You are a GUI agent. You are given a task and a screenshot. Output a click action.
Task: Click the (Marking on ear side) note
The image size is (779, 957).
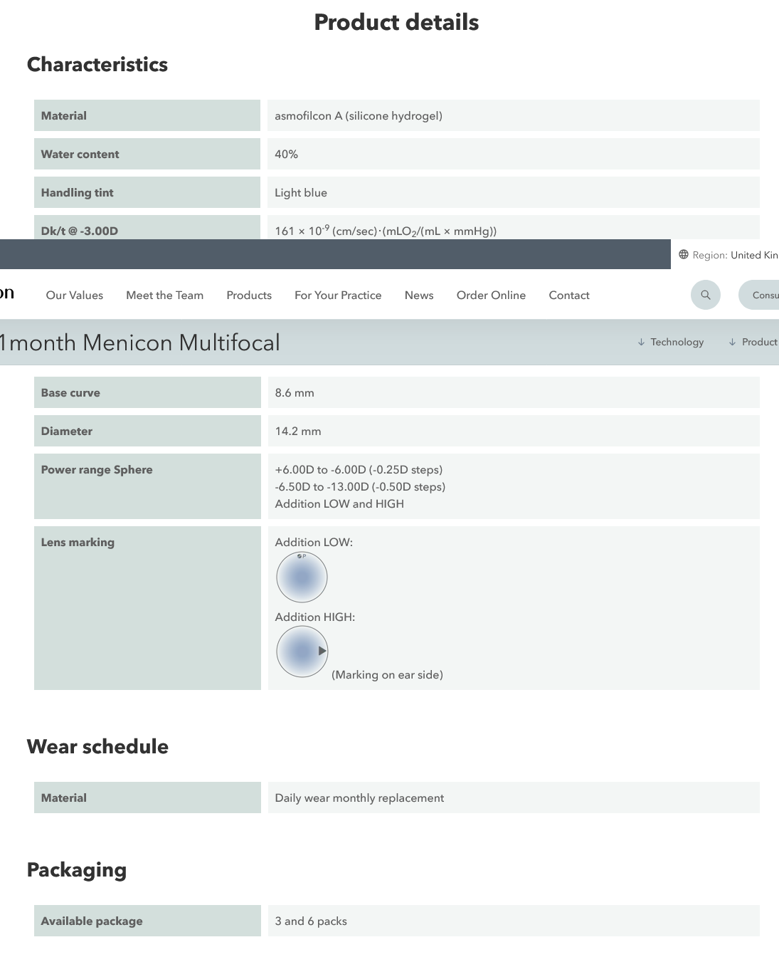point(387,675)
